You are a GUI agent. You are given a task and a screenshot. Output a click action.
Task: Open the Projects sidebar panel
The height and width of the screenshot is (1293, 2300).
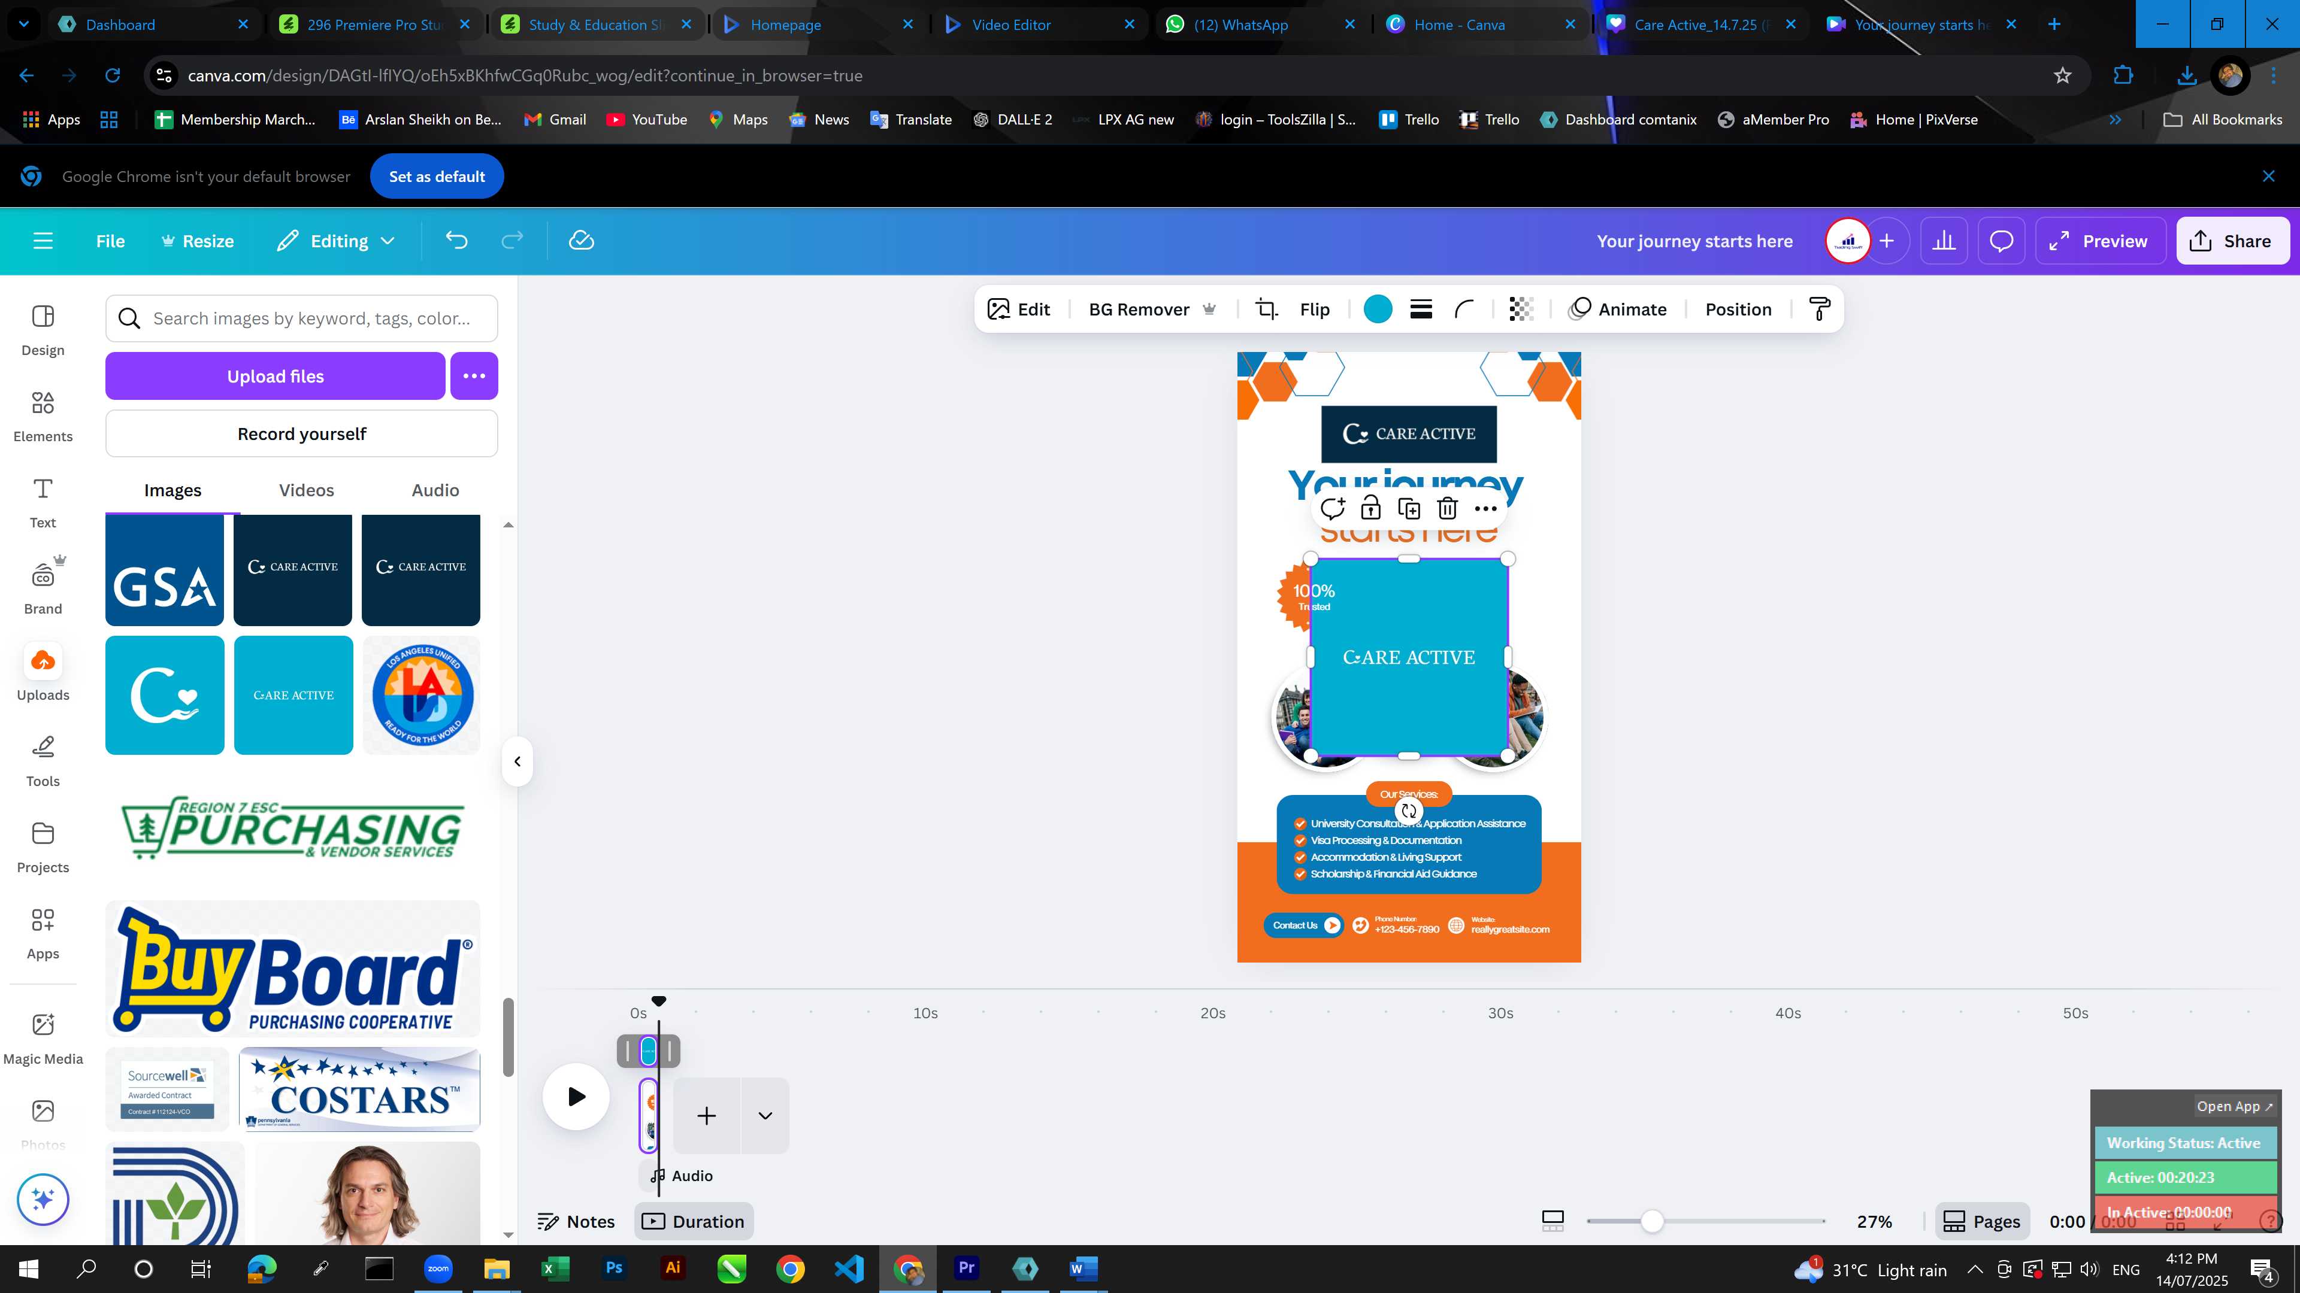point(43,848)
